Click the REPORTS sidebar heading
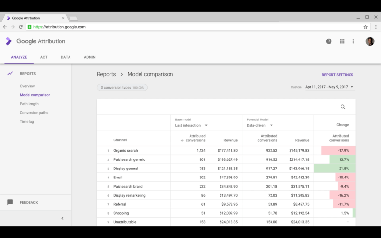 (28, 74)
